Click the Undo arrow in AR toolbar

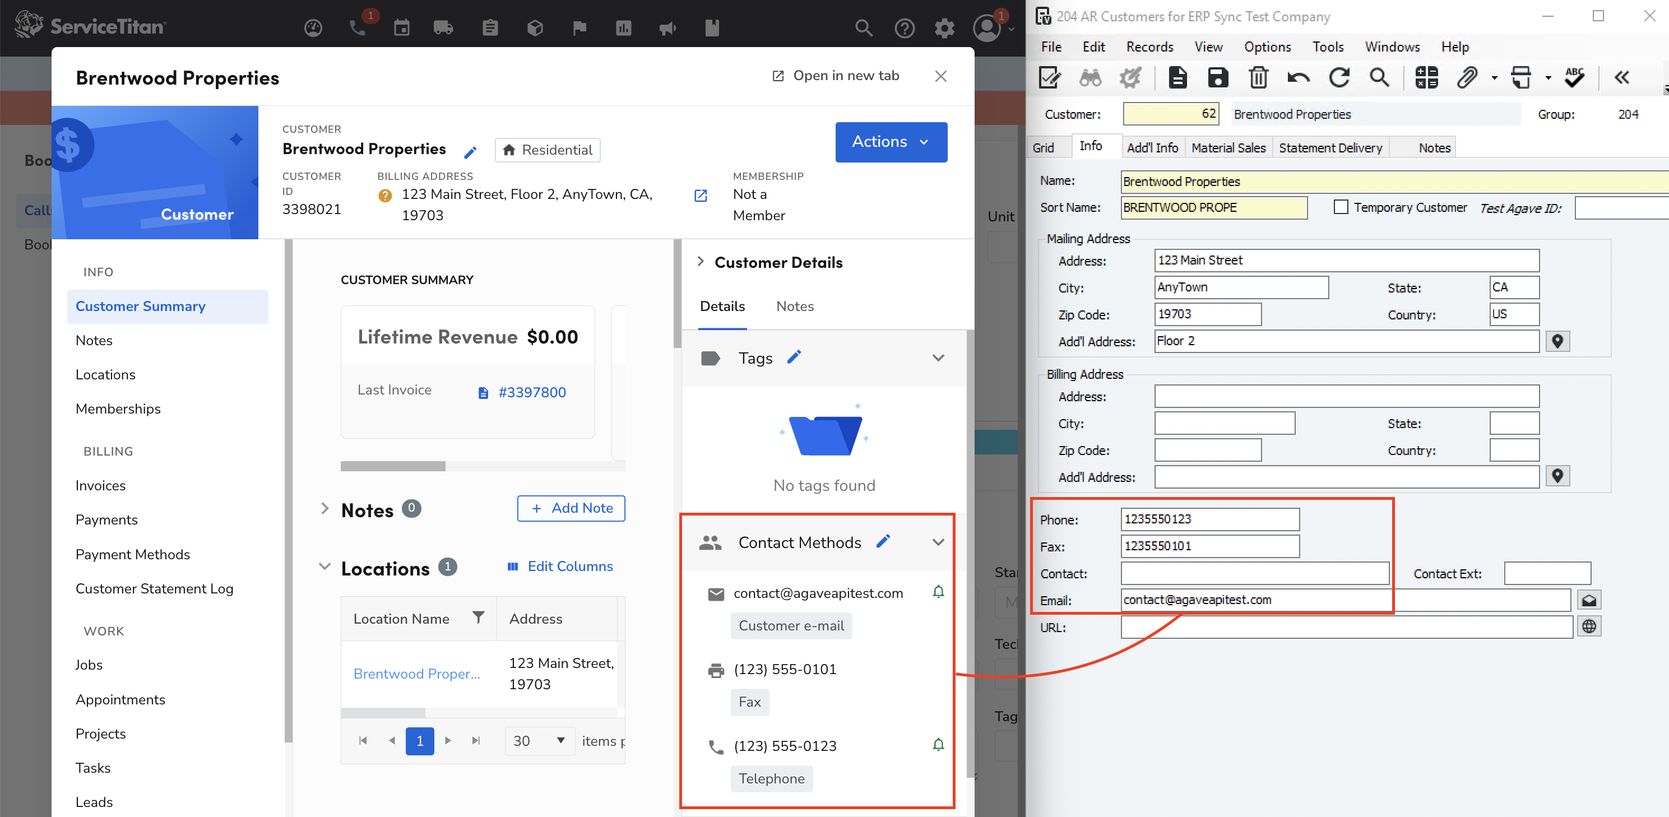pos(1299,78)
